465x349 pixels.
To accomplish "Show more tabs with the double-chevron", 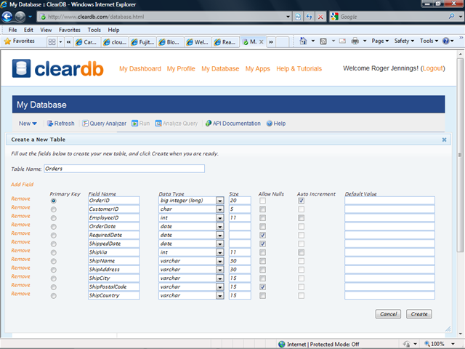I will (271, 42).
